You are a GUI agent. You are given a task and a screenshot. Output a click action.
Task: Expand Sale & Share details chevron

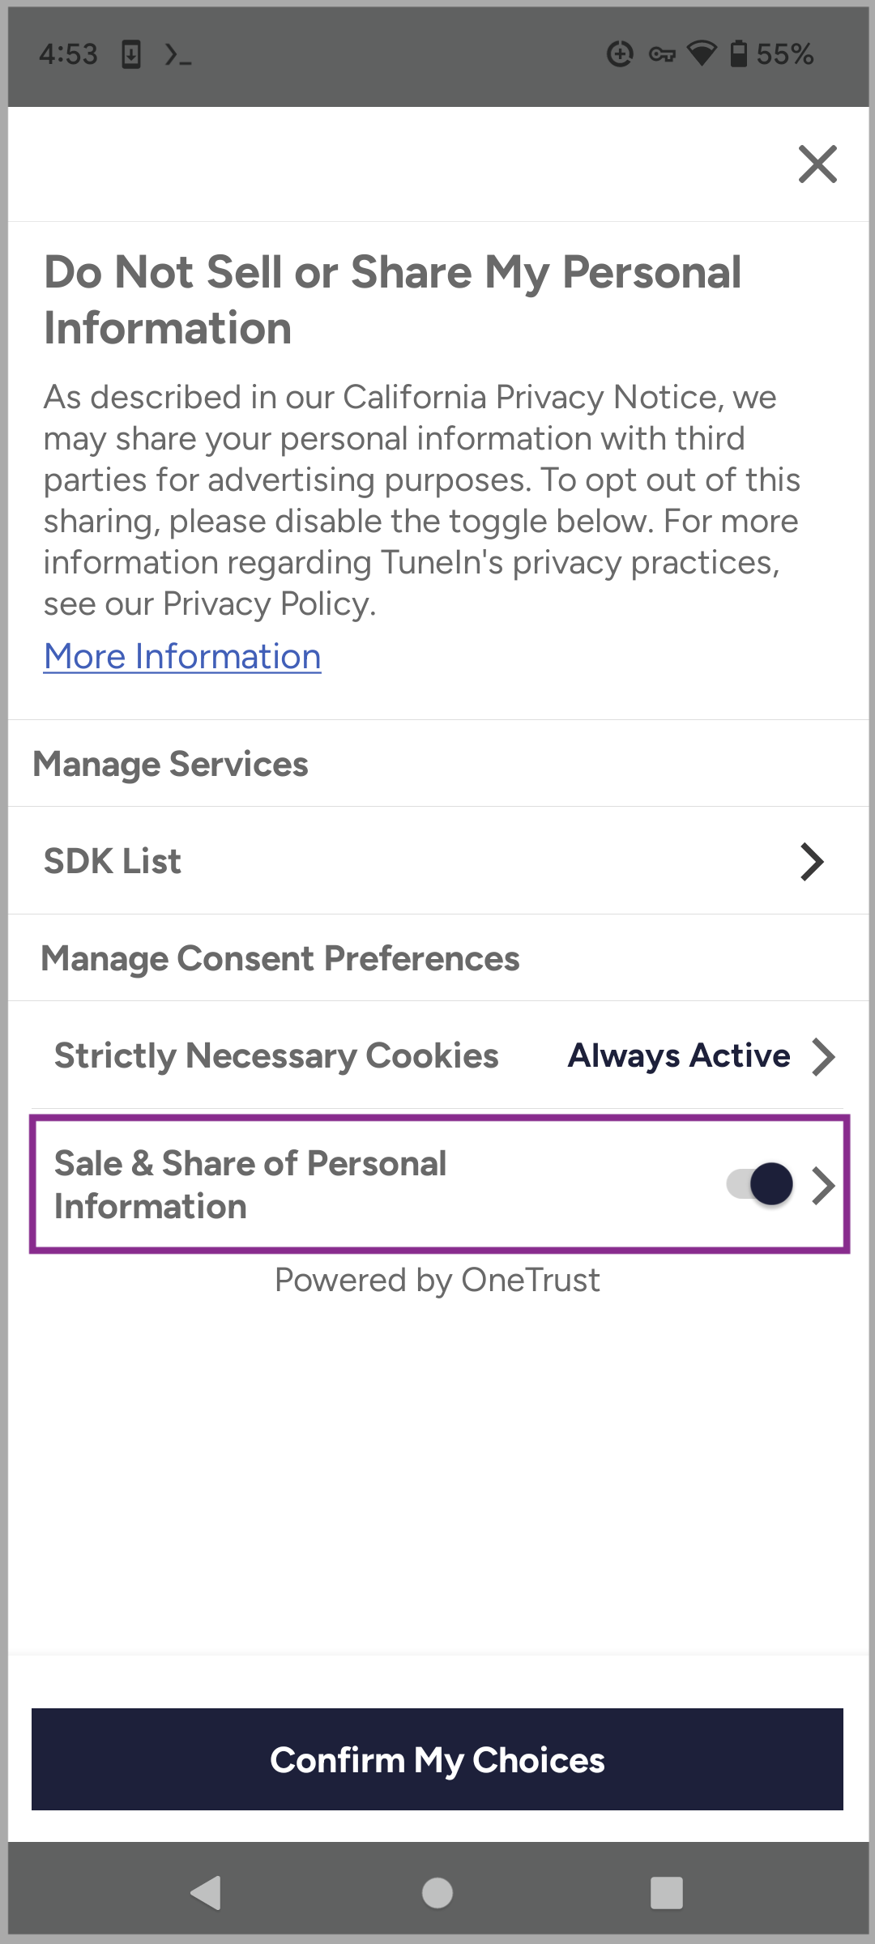(824, 1185)
